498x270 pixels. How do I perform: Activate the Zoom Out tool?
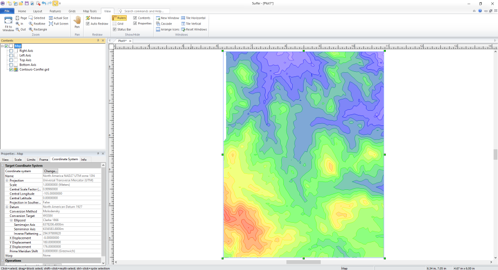pos(21,30)
